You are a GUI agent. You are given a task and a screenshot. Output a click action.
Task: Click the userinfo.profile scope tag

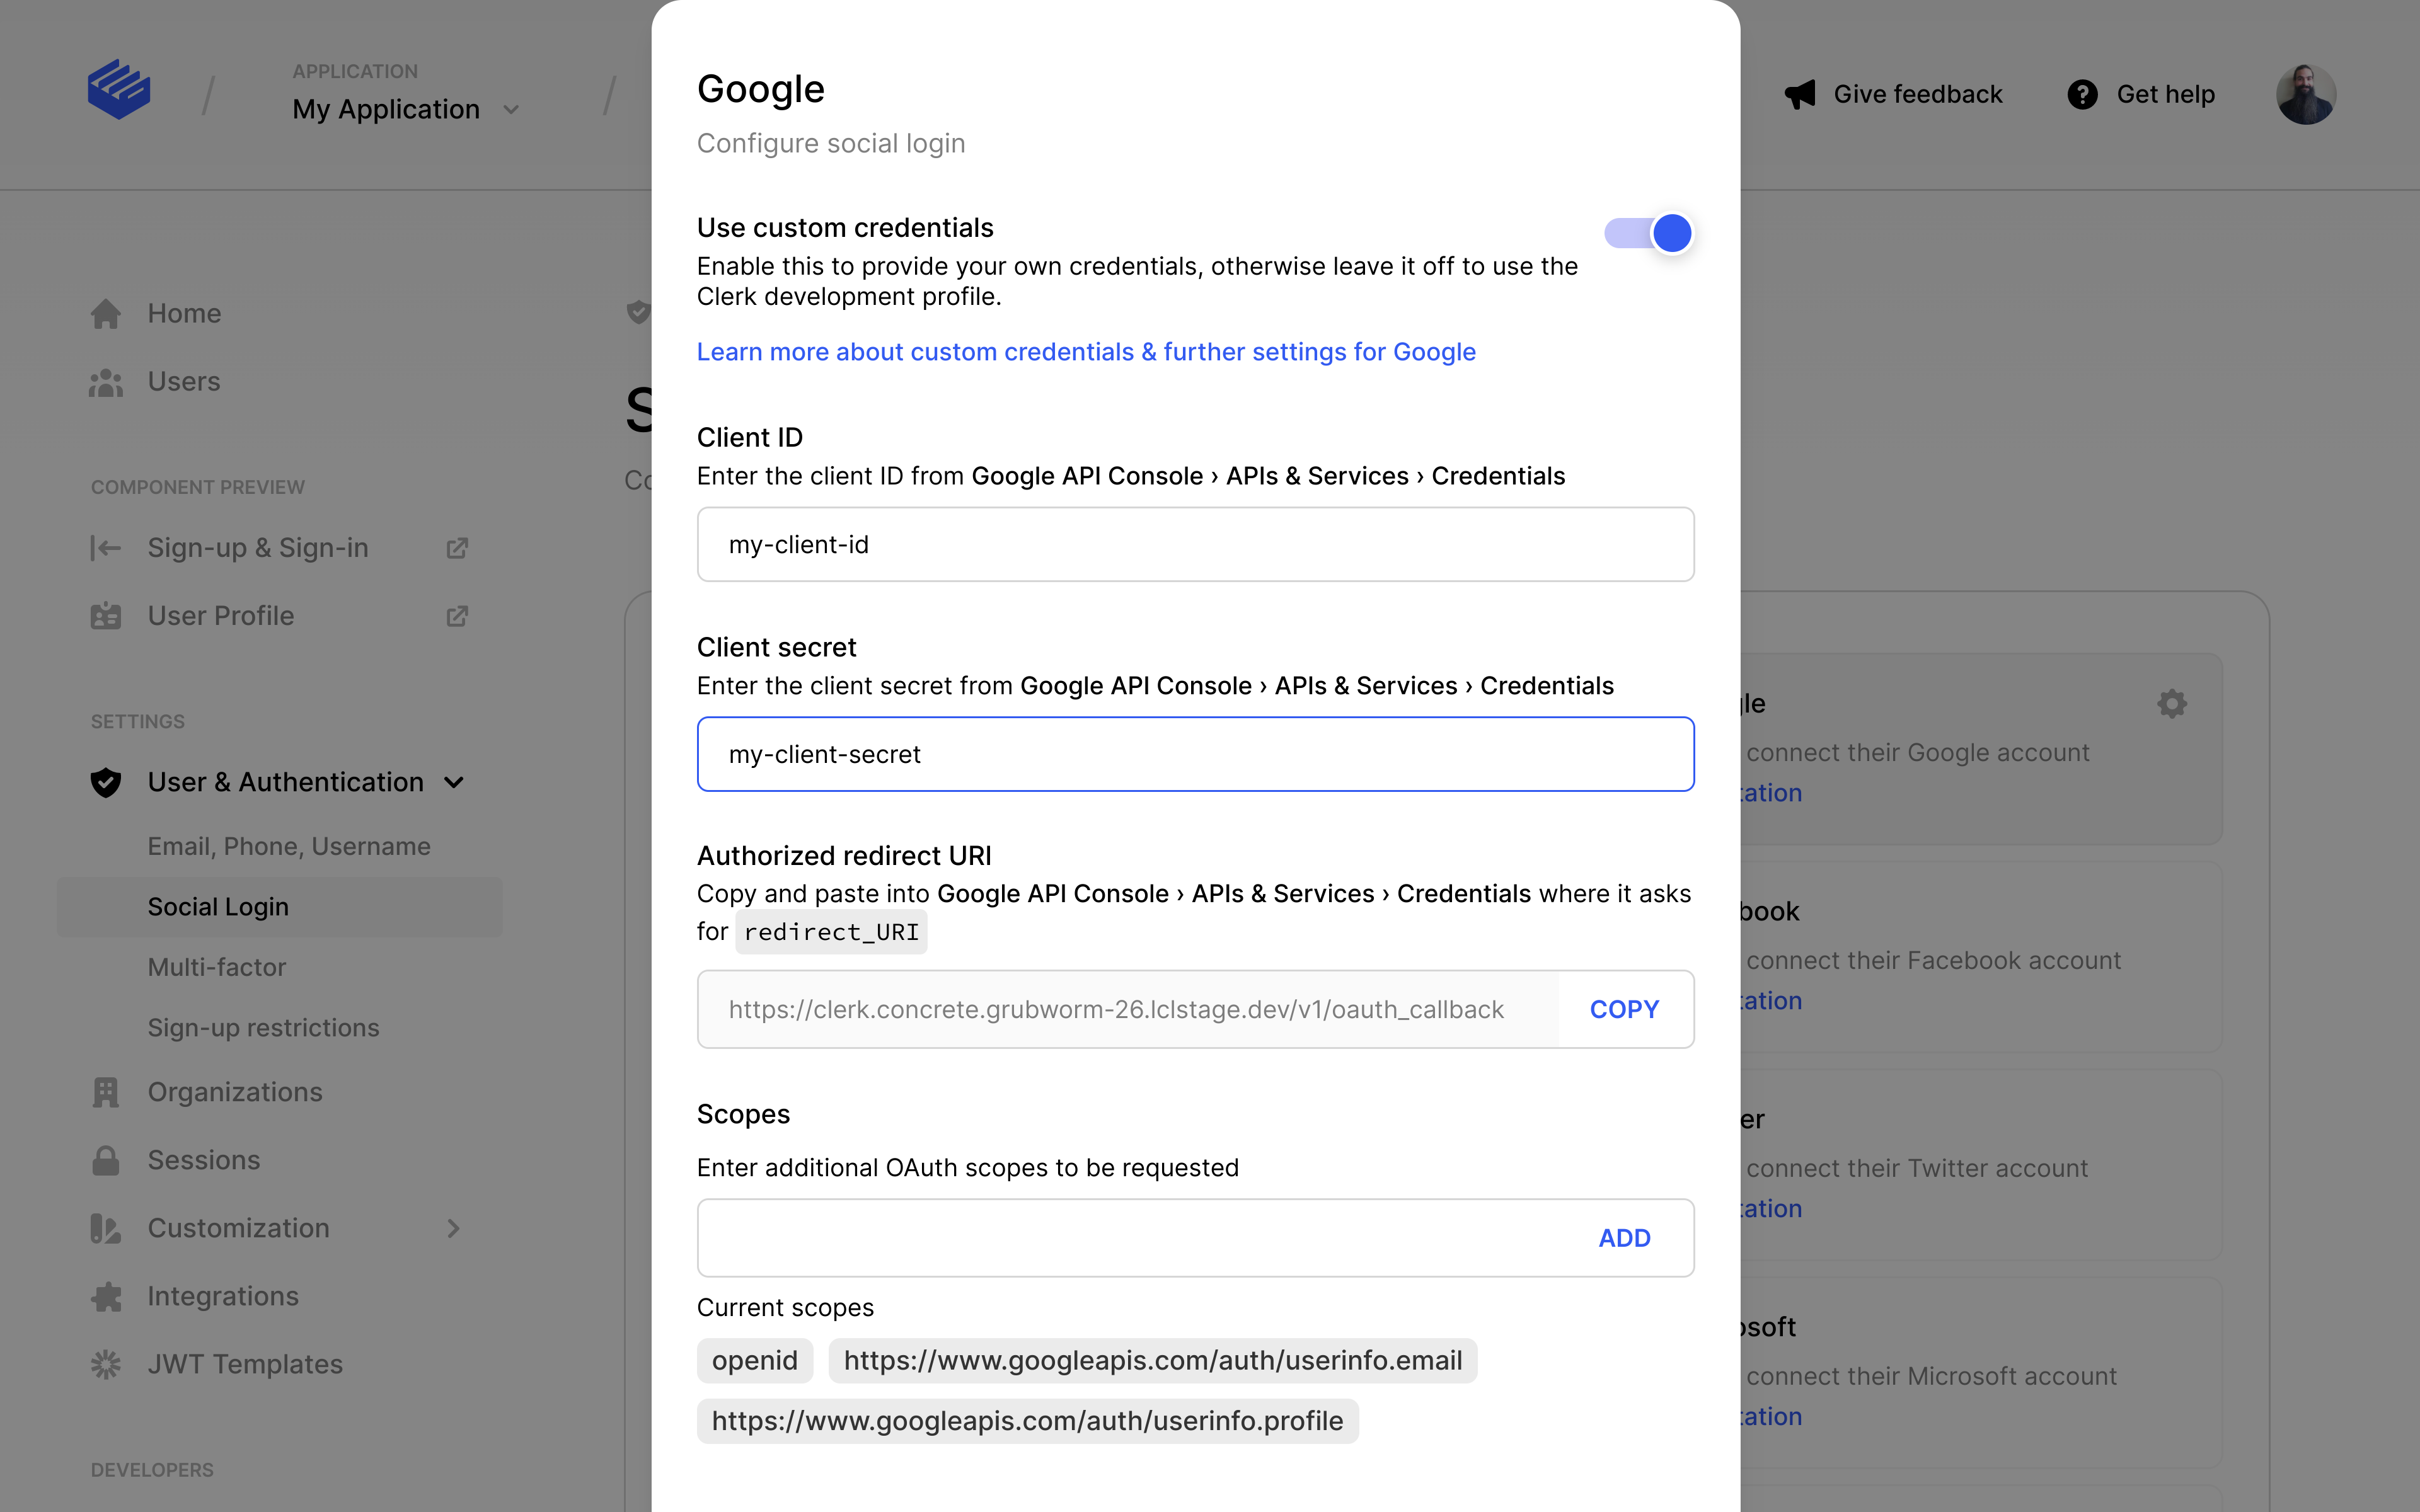pos(1028,1421)
